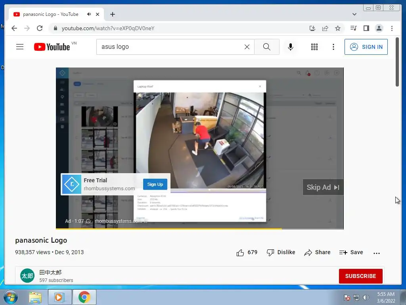The width and height of the screenshot is (406, 305).
Task: Open the media control icon in toolbar
Action: tap(353, 28)
